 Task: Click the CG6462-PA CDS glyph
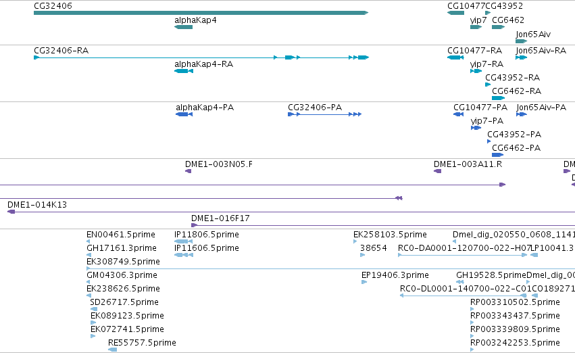click(x=497, y=155)
